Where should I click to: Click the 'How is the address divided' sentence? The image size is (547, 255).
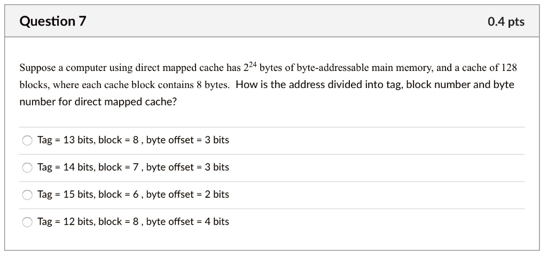click(x=267, y=93)
